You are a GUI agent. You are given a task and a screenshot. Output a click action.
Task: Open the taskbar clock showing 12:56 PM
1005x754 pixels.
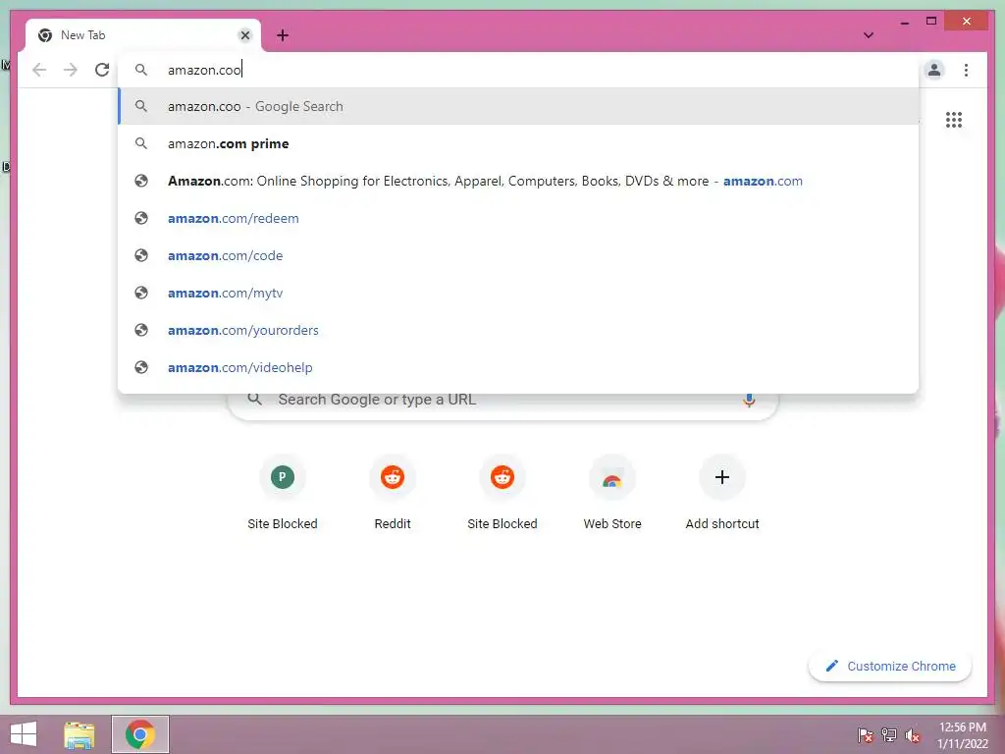pyautogui.click(x=963, y=735)
